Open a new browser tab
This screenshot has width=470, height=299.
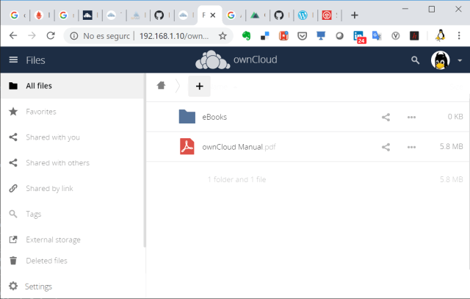[354, 15]
